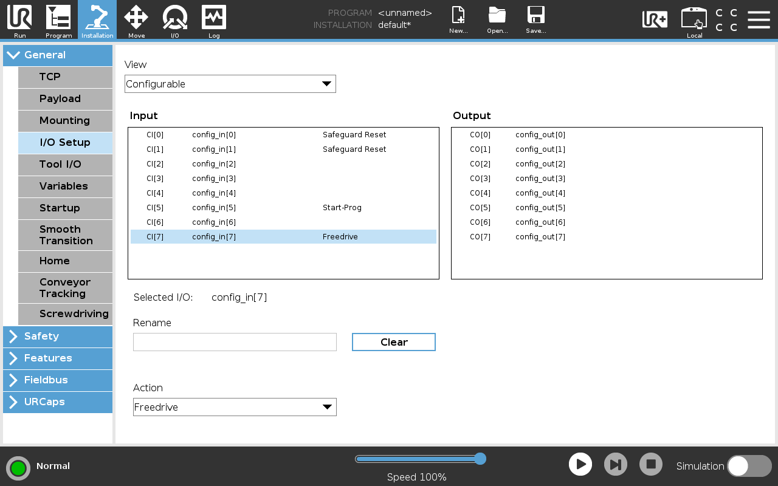Open the View Configurable dropdown
Viewport: 778px width, 486px height.
point(230,84)
